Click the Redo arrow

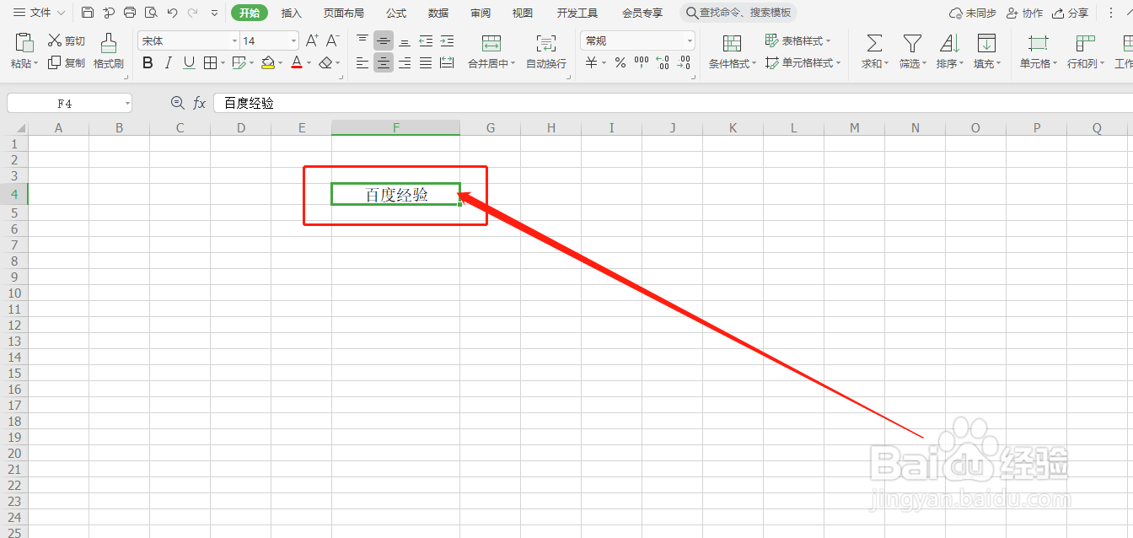point(193,13)
